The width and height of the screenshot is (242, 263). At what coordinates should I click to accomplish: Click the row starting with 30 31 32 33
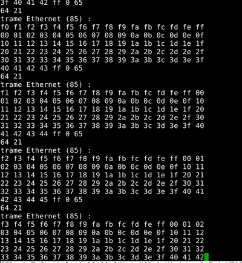102,60
